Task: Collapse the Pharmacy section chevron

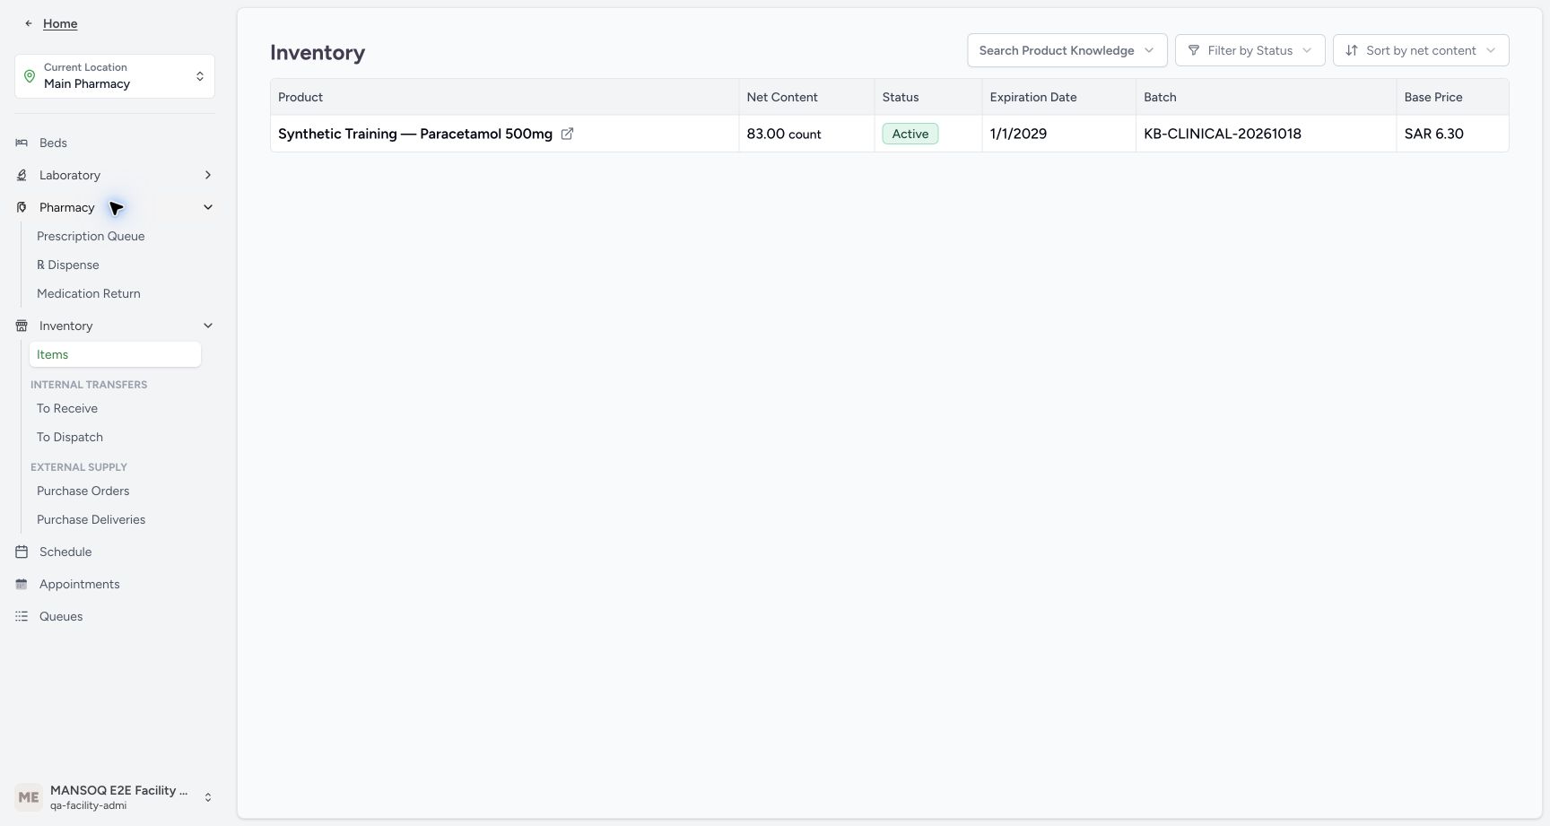Action: point(208,207)
